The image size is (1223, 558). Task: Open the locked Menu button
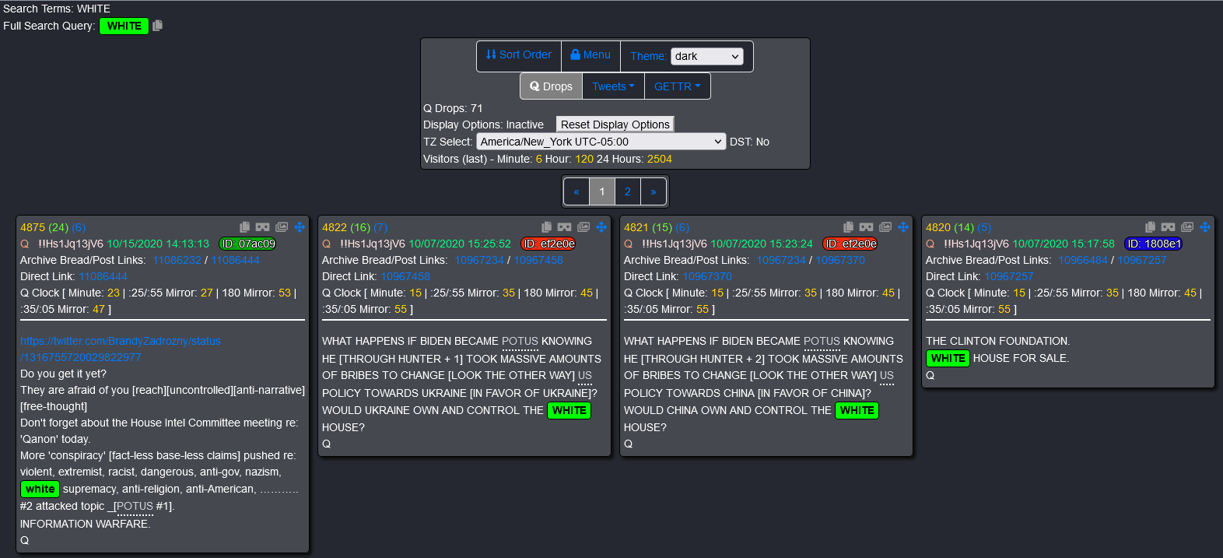590,55
